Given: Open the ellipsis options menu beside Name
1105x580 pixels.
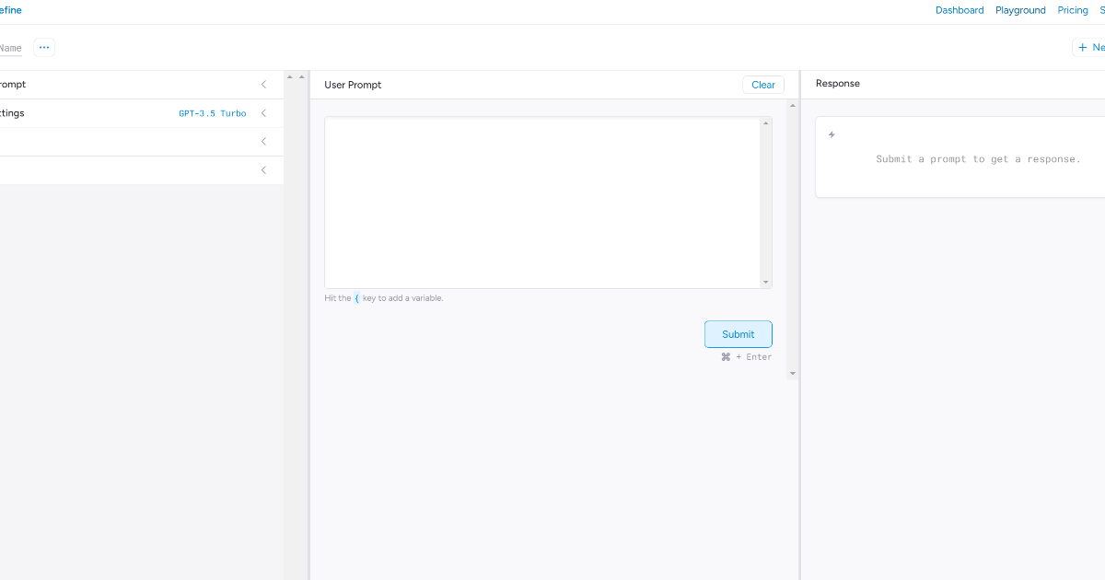Looking at the screenshot, I should (x=43, y=47).
